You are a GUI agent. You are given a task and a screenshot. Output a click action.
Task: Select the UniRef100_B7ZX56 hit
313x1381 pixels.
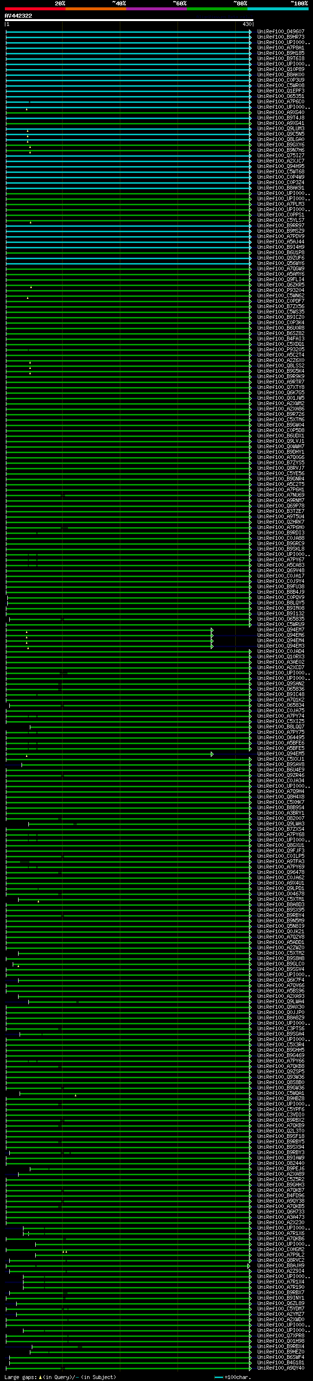(x=281, y=307)
